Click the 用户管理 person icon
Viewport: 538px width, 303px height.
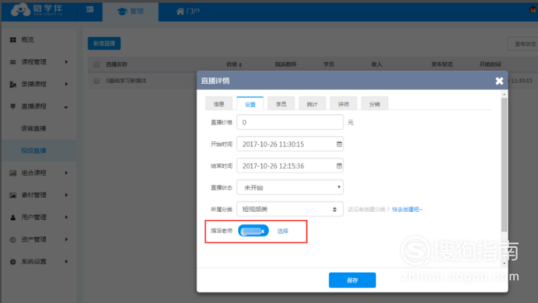click(13, 218)
